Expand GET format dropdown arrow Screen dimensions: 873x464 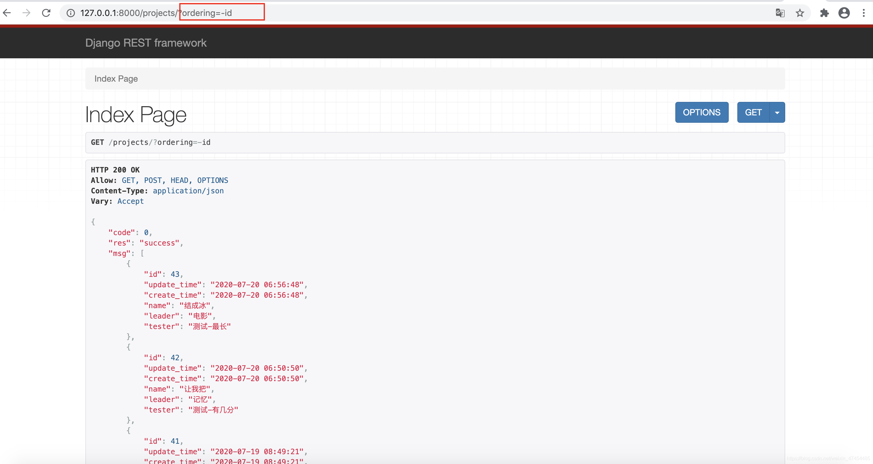(x=777, y=112)
